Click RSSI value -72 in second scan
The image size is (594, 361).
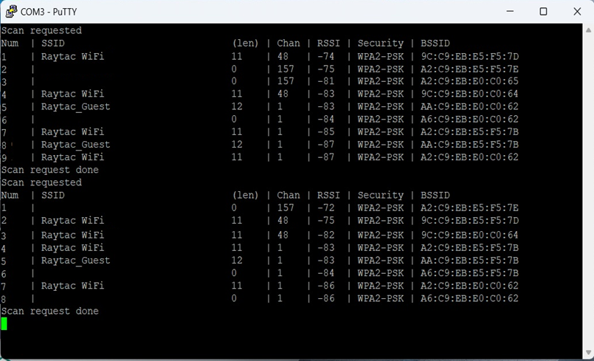point(326,207)
